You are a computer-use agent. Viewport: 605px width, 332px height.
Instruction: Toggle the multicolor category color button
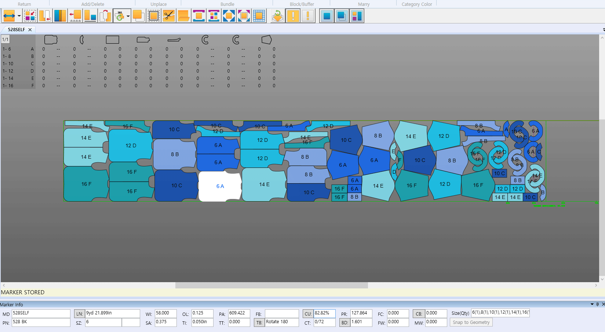[357, 16]
